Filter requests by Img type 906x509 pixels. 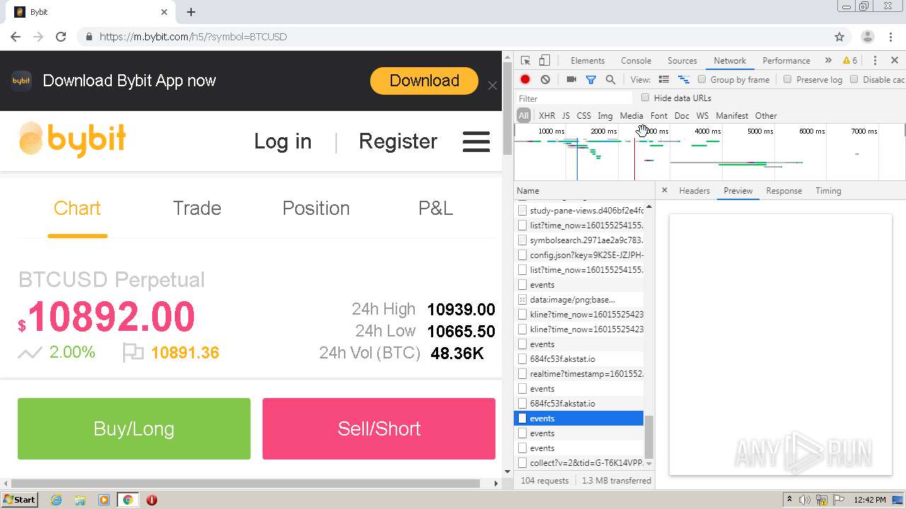[x=605, y=116]
